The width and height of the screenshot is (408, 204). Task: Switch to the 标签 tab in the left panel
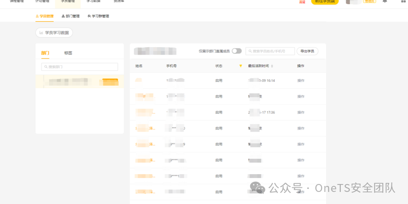point(68,53)
